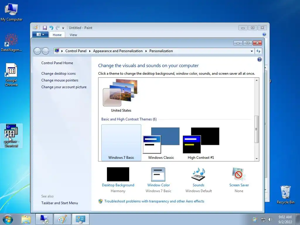Open Control Panel Home link
The height and width of the screenshot is (225, 300).
pos(57,63)
